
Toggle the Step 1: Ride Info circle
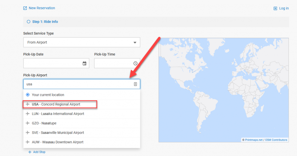[x=28, y=22]
